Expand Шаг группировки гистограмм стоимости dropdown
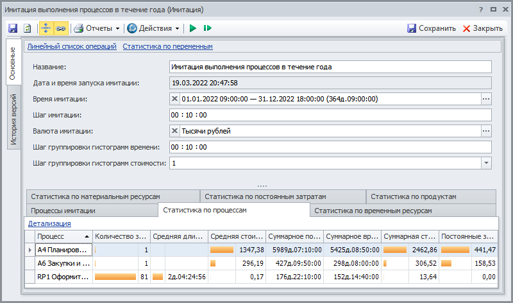The height and width of the screenshot is (303, 513). pos(486,163)
